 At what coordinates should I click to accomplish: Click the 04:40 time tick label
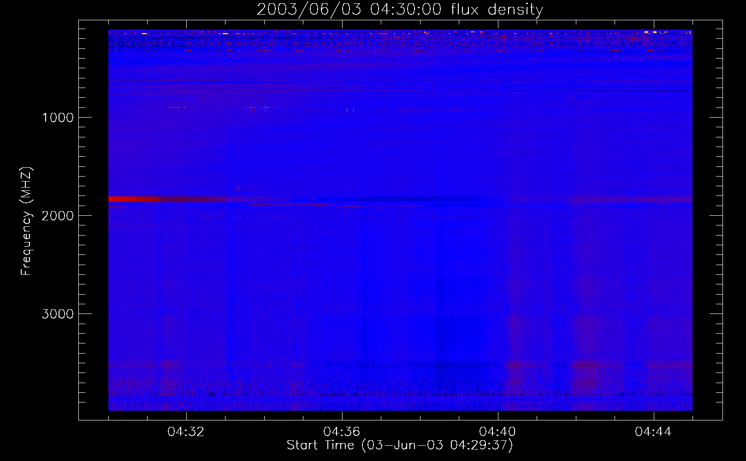click(498, 432)
